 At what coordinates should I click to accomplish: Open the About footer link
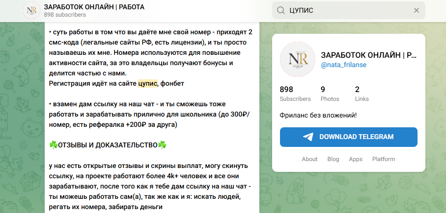(x=309, y=159)
